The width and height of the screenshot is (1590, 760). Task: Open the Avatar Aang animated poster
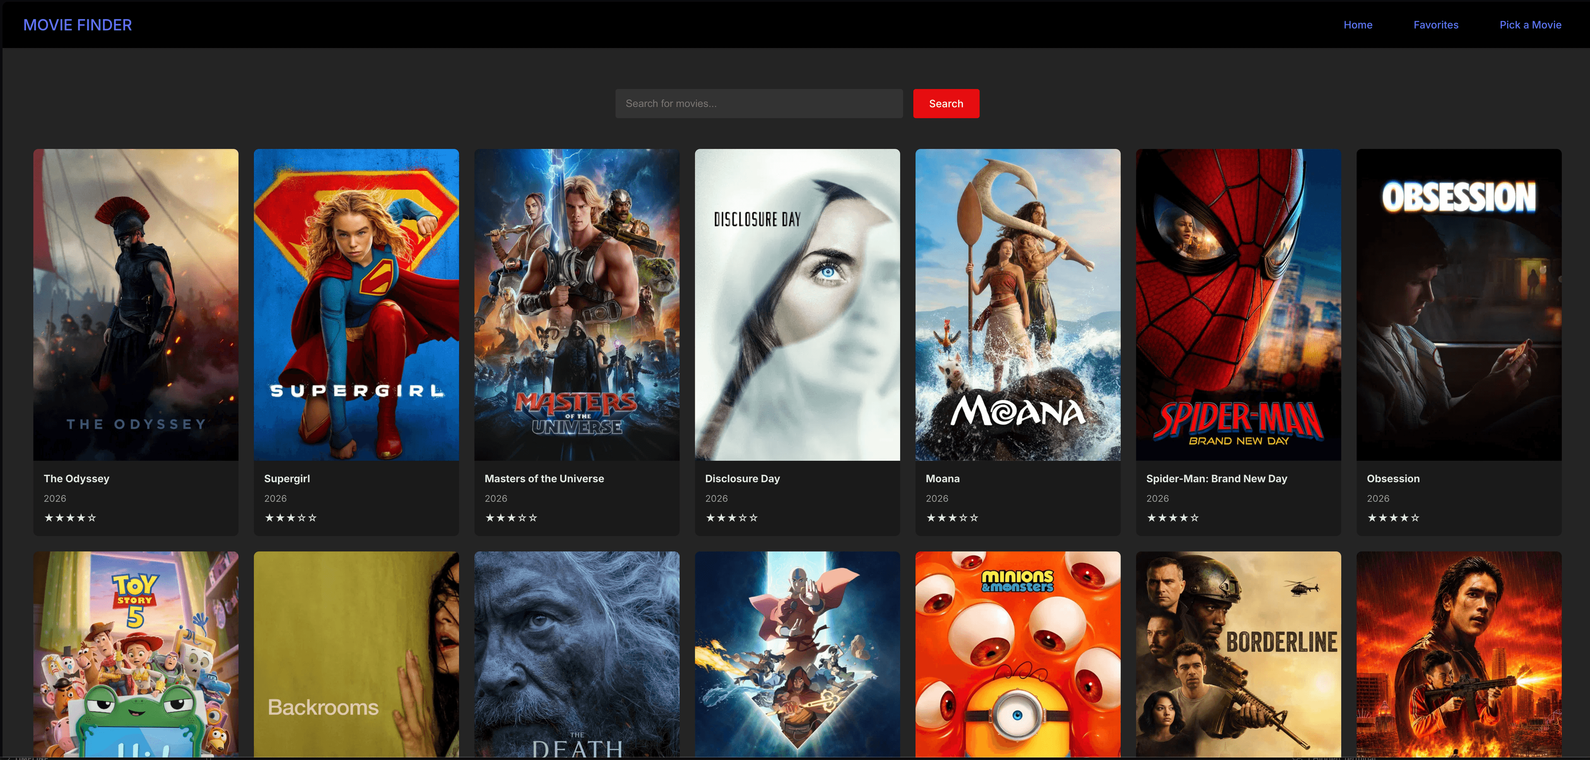(797, 654)
